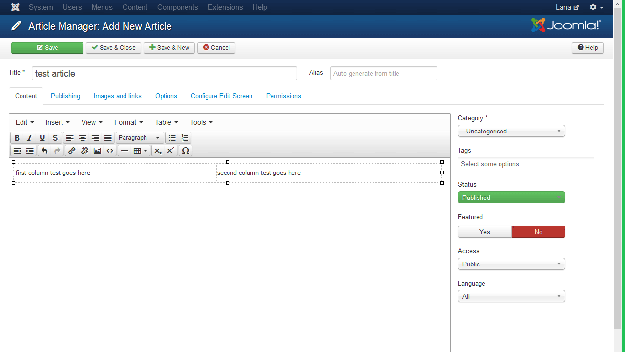625x352 pixels.
Task: Keep article not featured by clicking No
Action: (538, 231)
